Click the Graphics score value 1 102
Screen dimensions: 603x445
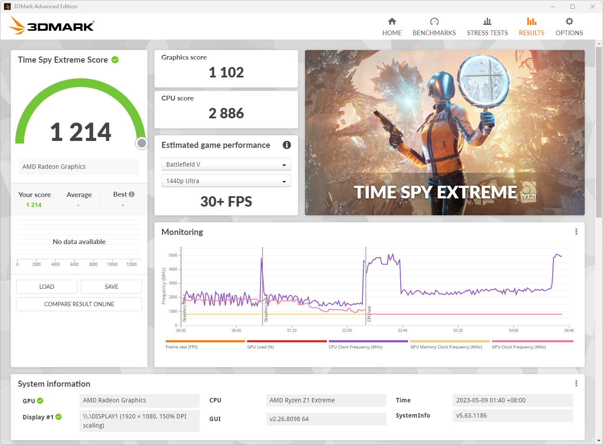click(226, 72)
